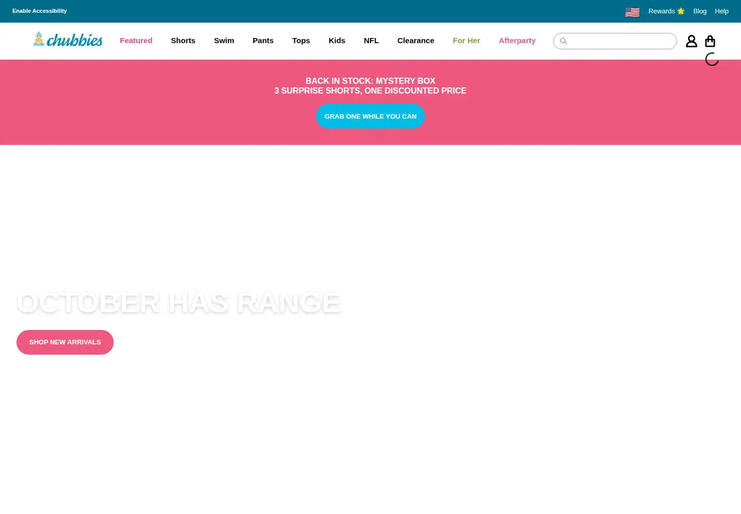Focus the search input field
The width and height of the screenshot is (741, 514).
pos(615,41)
